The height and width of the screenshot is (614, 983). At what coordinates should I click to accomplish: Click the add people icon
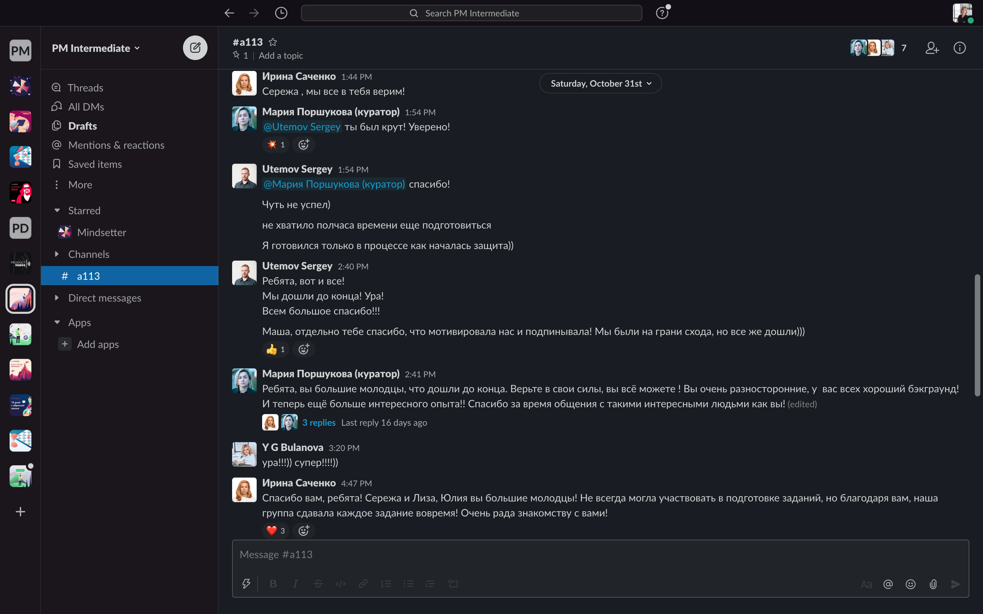(x=932, y=48)
